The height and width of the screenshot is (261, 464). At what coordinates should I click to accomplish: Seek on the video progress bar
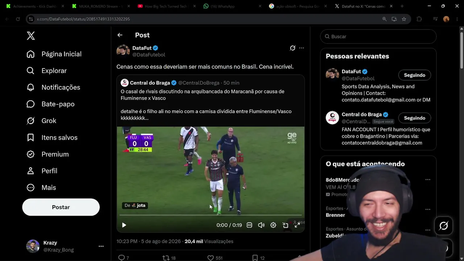[x=210, y=215]
